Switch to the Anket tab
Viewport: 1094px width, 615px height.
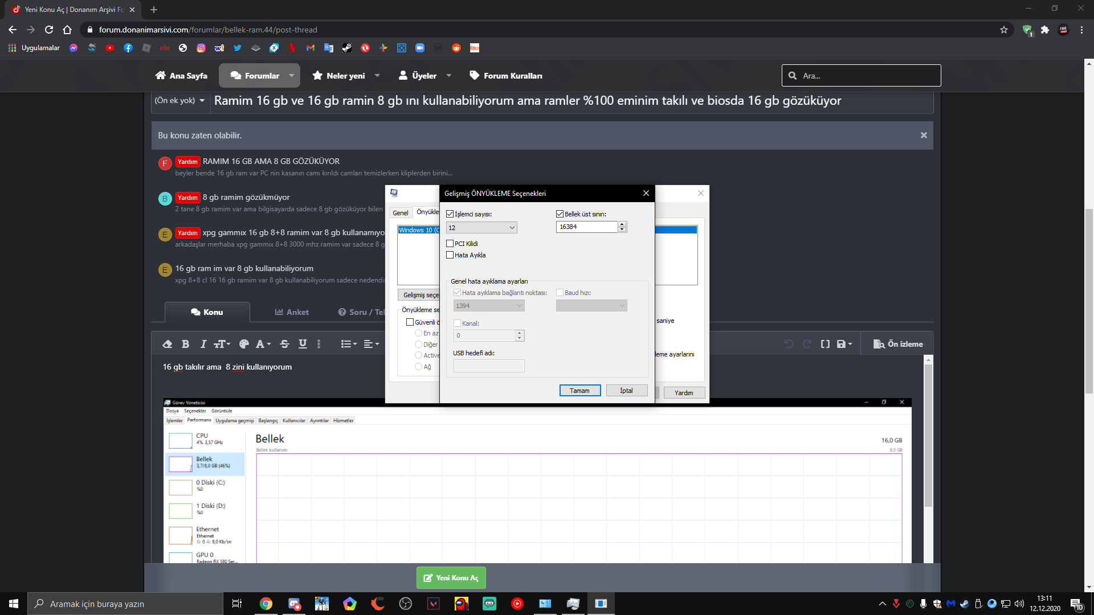click(292, 312)
